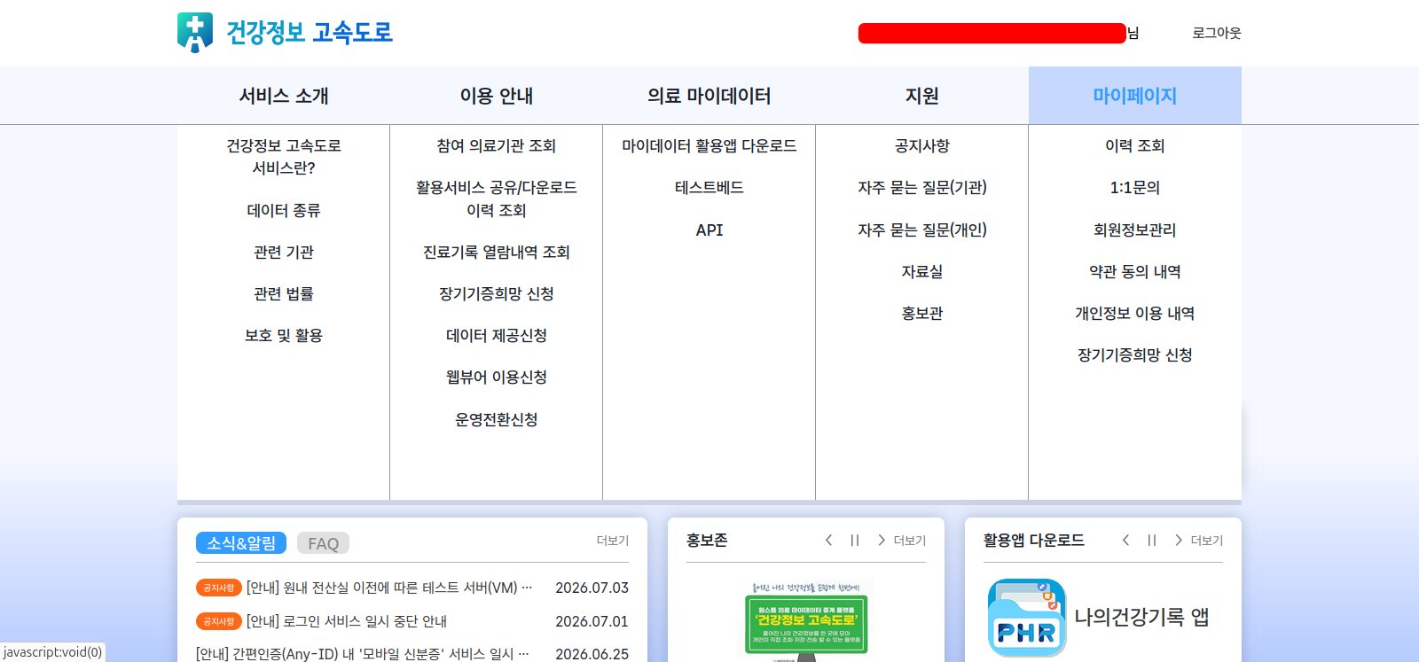
Task: Click the 건강정보 고속도로 site title text
Action: (x=310, y=33)
